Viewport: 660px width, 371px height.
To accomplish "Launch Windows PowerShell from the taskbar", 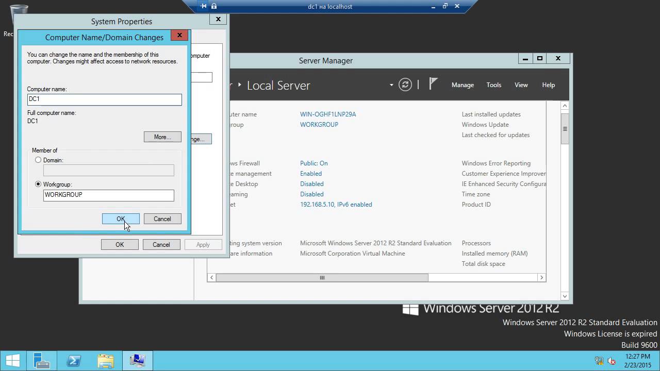I will click(x=74, y=360).
